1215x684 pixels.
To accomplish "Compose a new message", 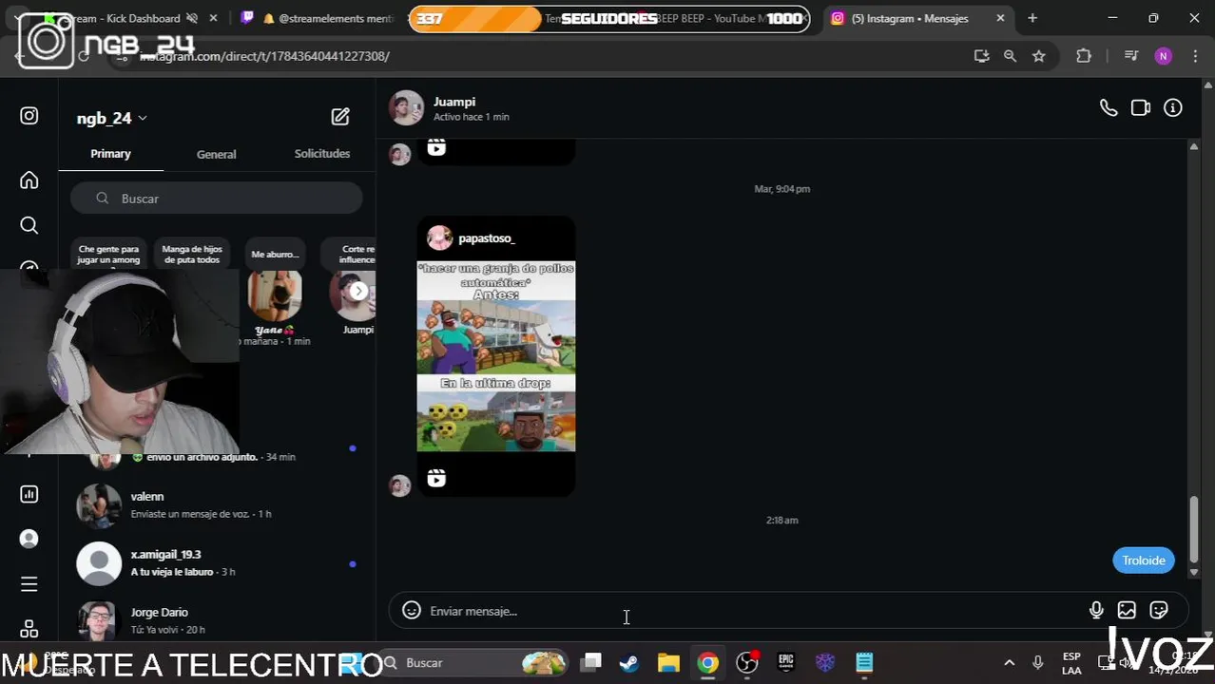I will click(340, 117).
